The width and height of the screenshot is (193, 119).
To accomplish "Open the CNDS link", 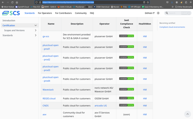I will [x=45, y=106].
